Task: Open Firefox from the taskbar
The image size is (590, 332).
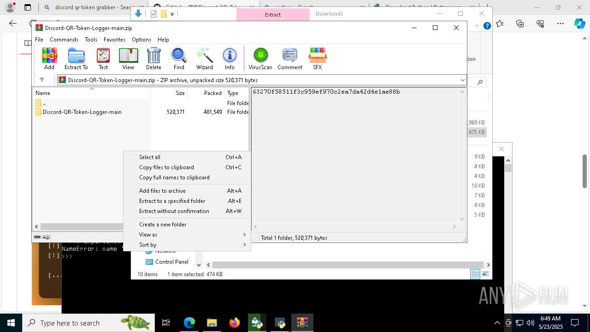Action: pos(235,323)
